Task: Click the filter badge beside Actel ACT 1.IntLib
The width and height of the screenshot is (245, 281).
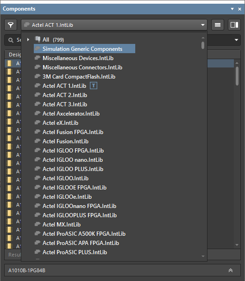Action: coord(94,86)
